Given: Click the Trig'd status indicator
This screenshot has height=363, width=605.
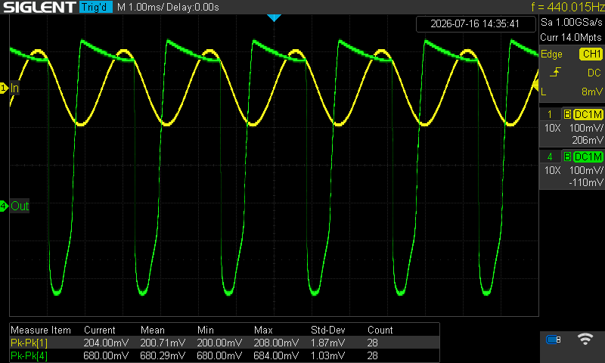Looking at the screenshot, I should click(x=96, y=7).
